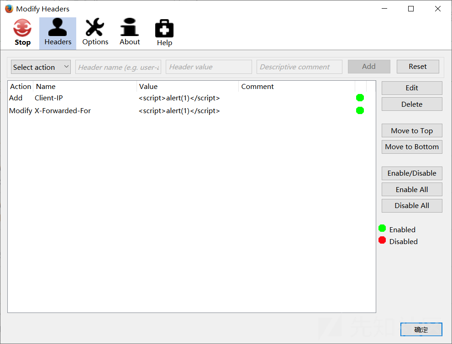Click the Stop icon in the toolbar
Screen dimensions: 452x344
point(22,32)
